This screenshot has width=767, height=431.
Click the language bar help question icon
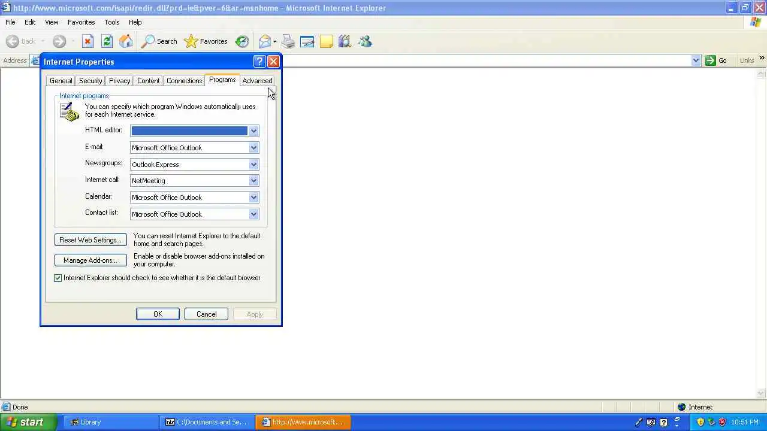(663, 422)
